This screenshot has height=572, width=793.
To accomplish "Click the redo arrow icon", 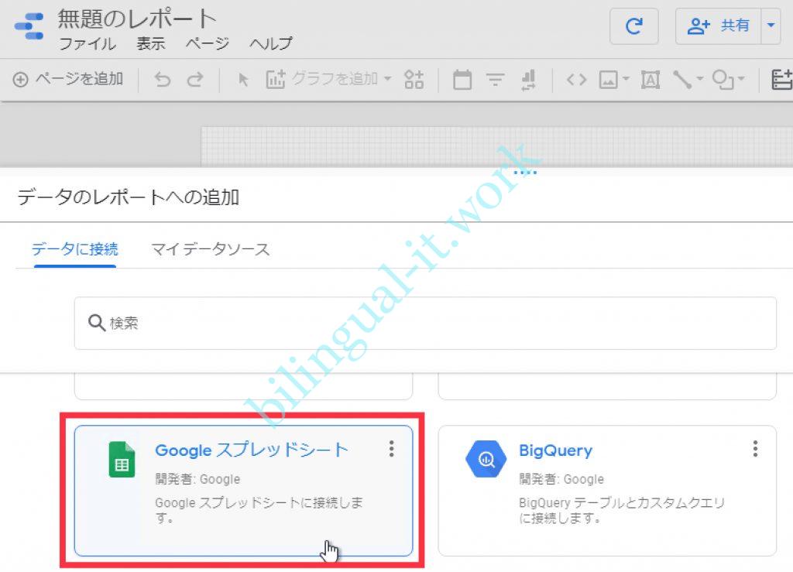I will tap(195, 79).
